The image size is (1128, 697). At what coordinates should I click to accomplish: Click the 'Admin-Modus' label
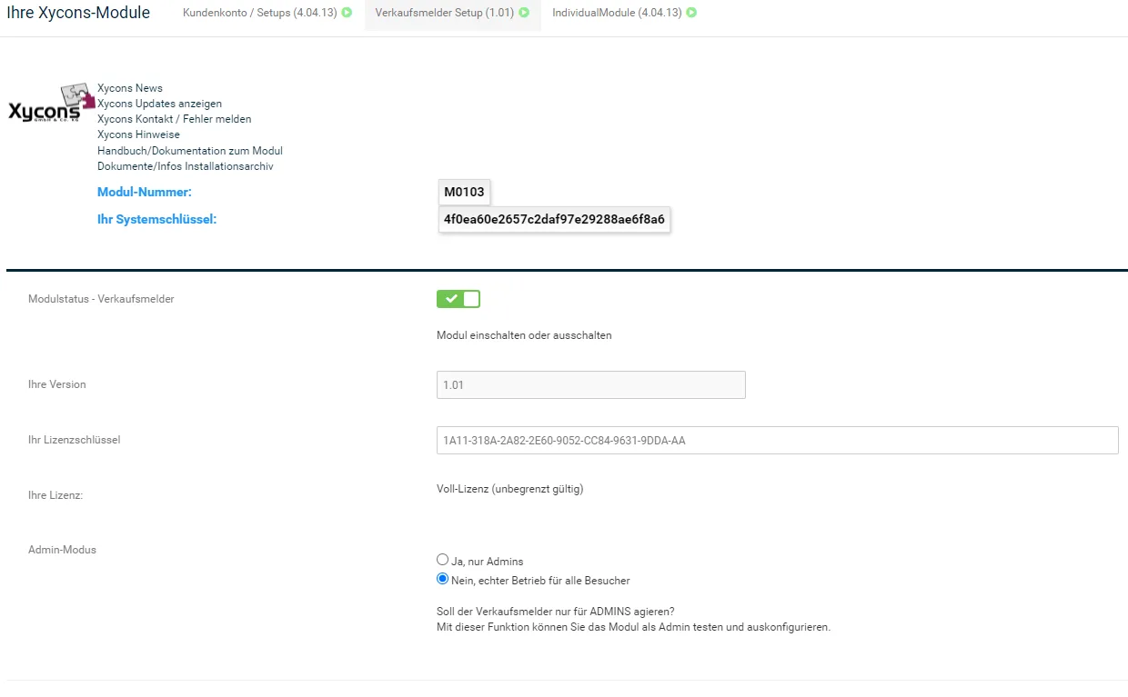click(62, 550)
